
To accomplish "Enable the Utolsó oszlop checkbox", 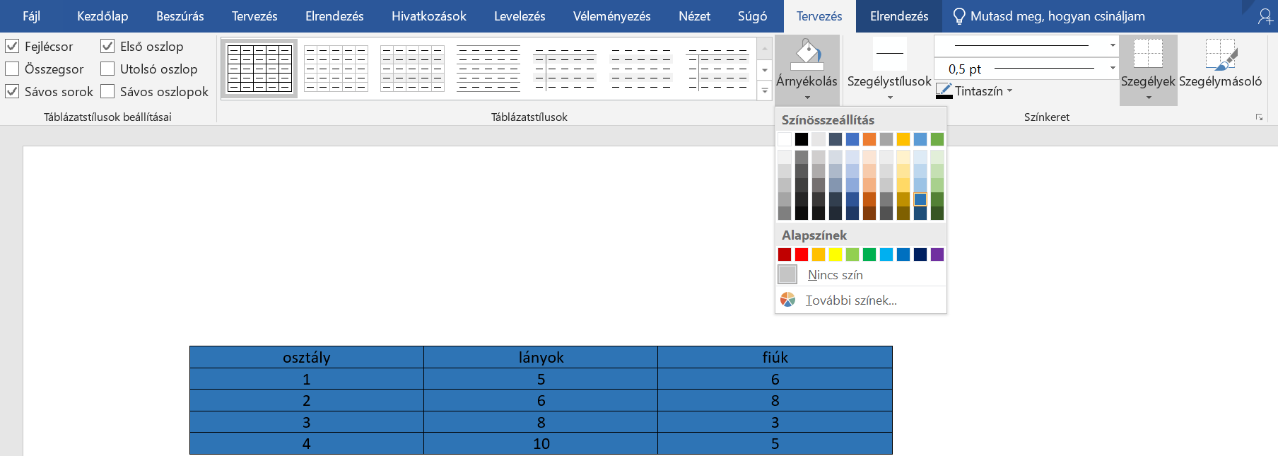I will point(107,69).
